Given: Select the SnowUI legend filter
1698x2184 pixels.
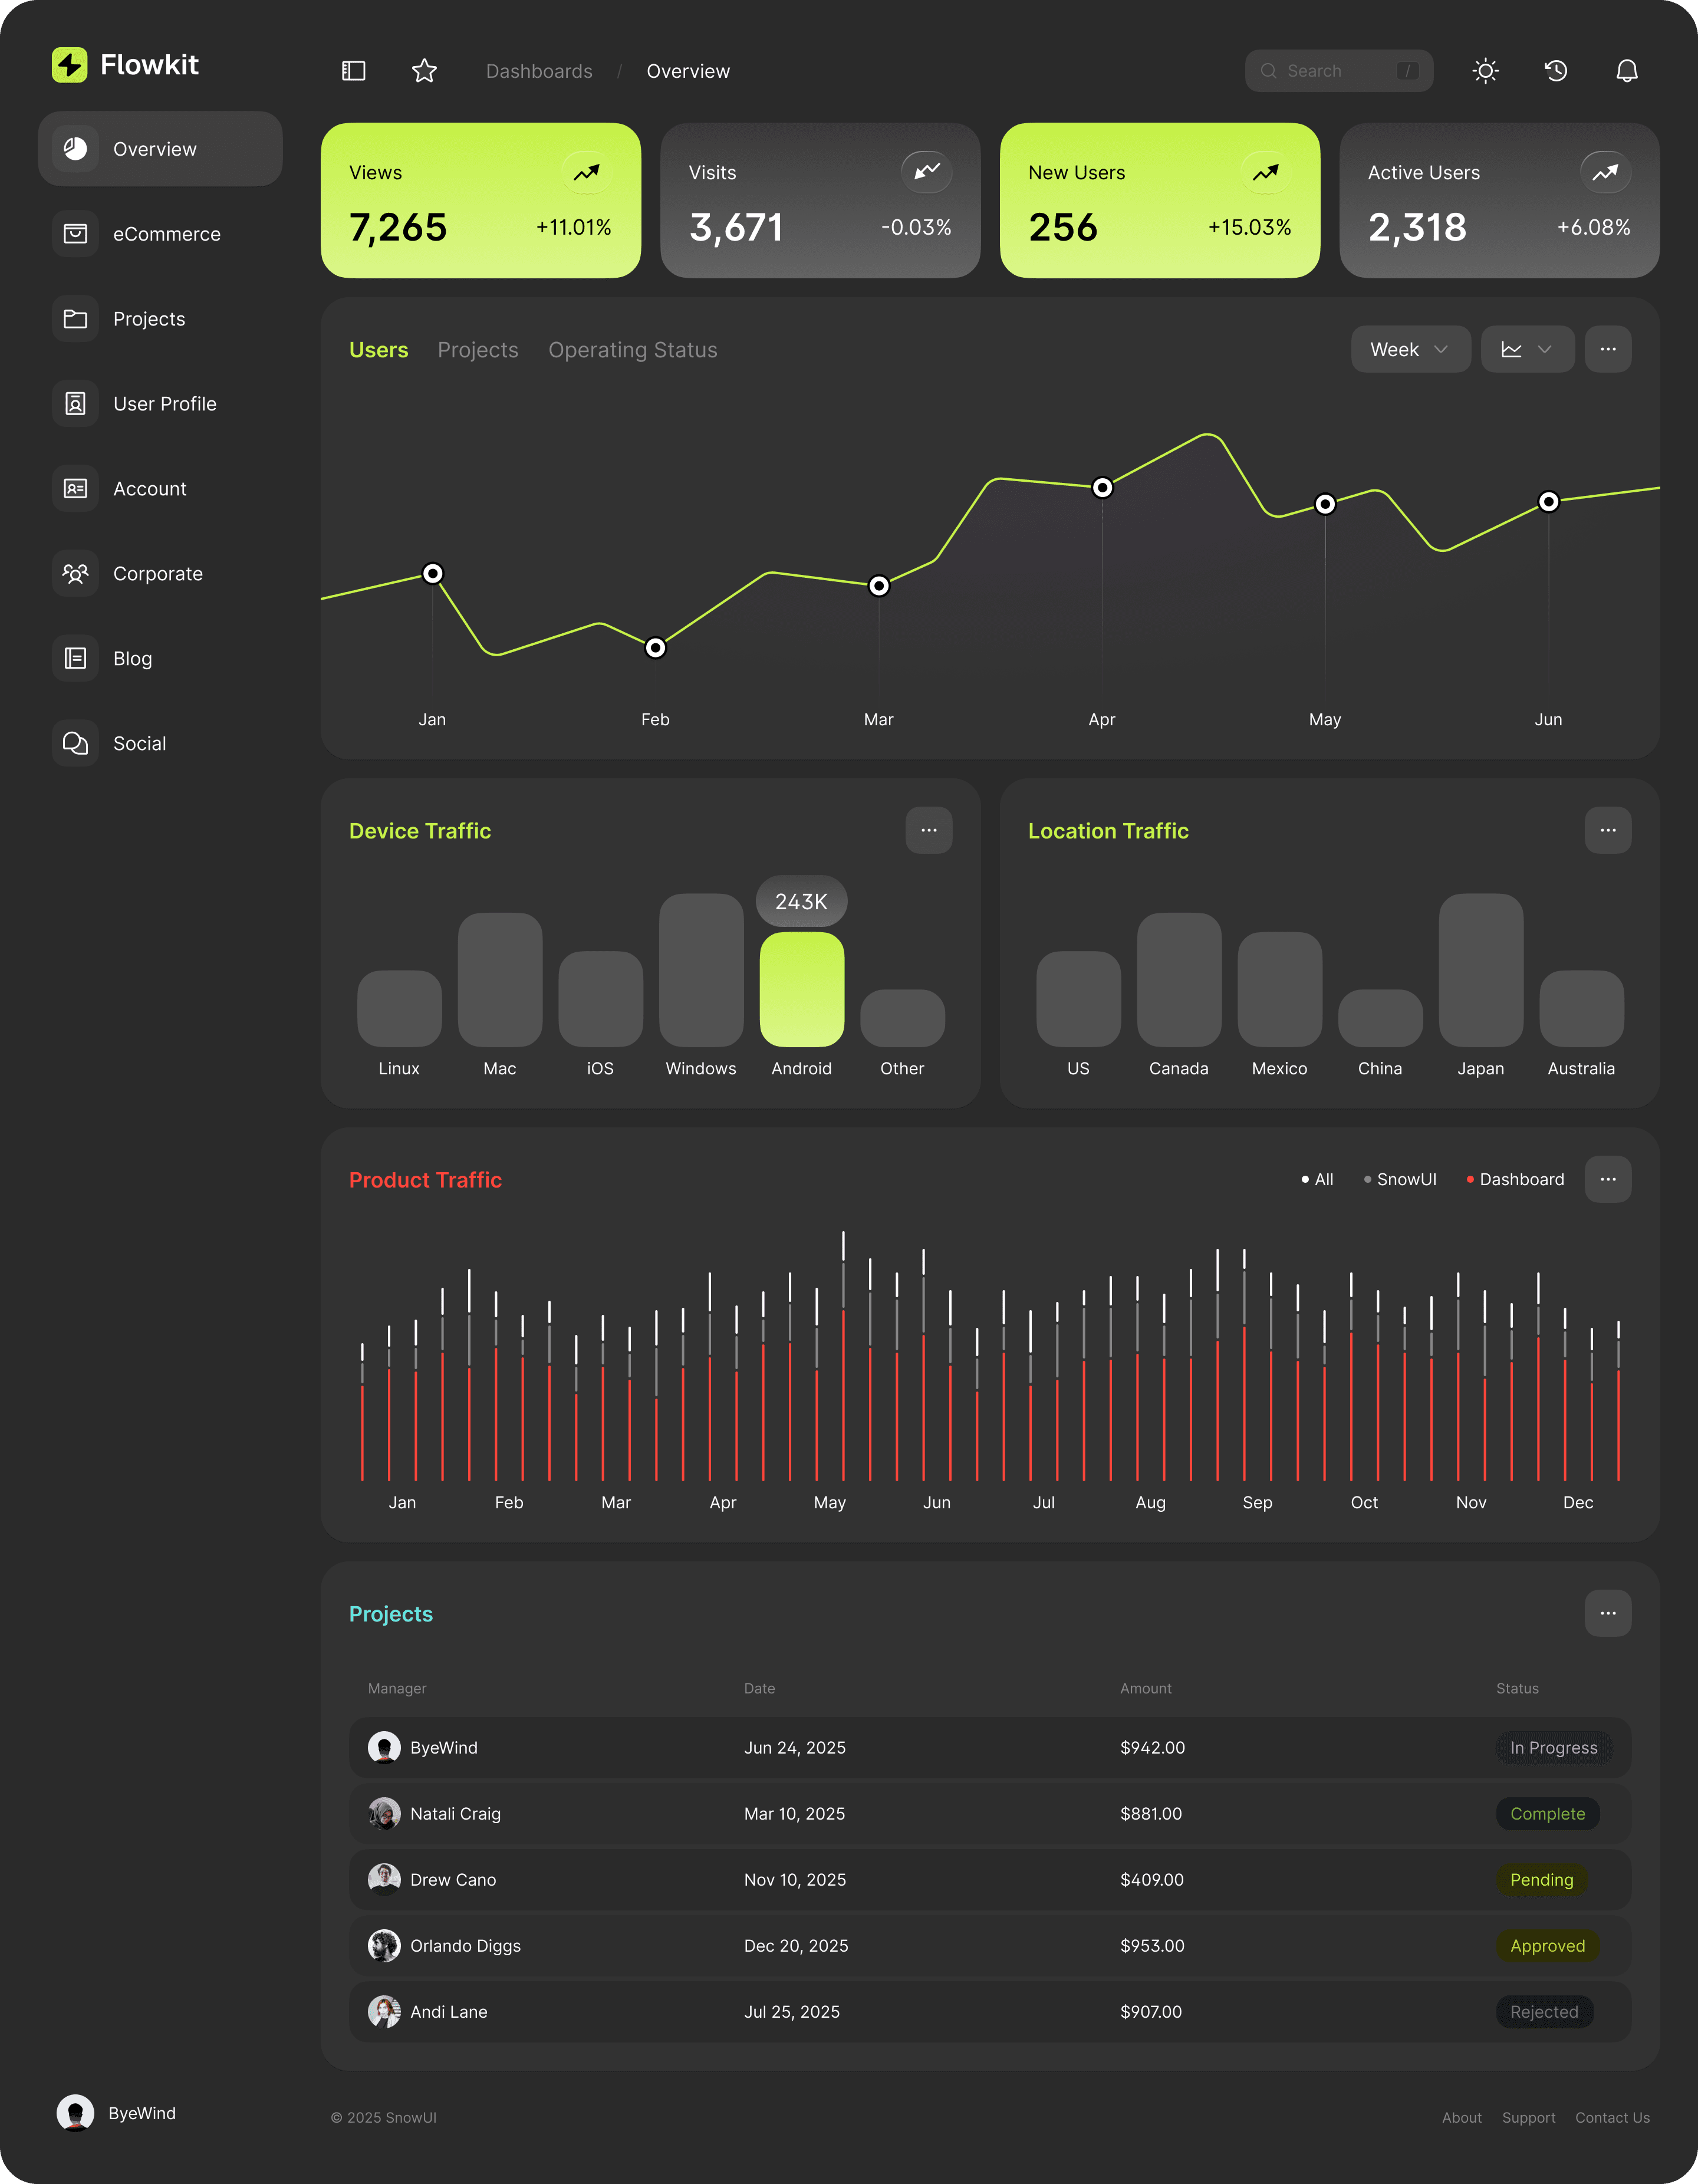Looking at the screenshot, I should coord(1401,1180).
